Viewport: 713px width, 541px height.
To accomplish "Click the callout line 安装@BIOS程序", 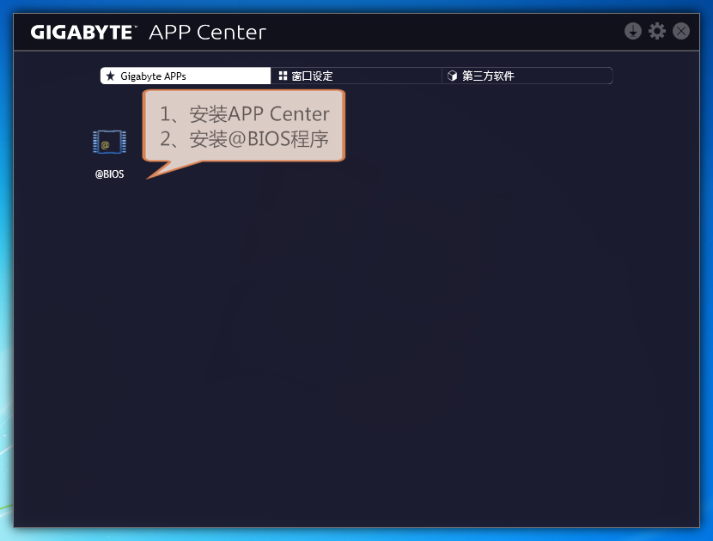I will tap(245, 139).
